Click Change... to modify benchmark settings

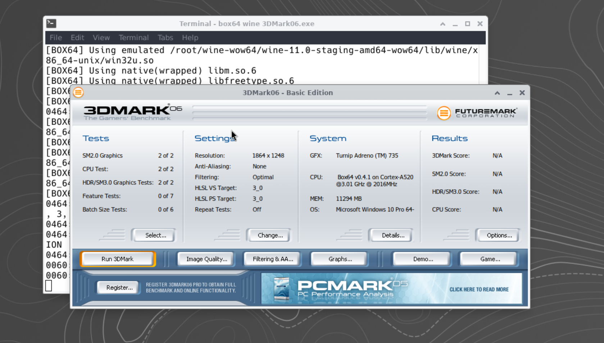(270, 235)
